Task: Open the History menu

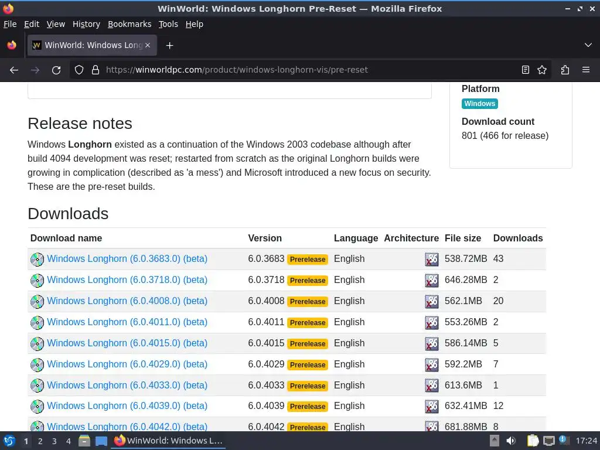Action: coord(86,24)
